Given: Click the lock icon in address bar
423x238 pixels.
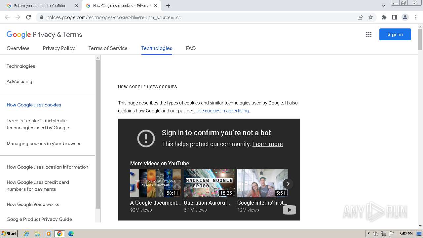Looking at the screenshot, I should (41, 17).
